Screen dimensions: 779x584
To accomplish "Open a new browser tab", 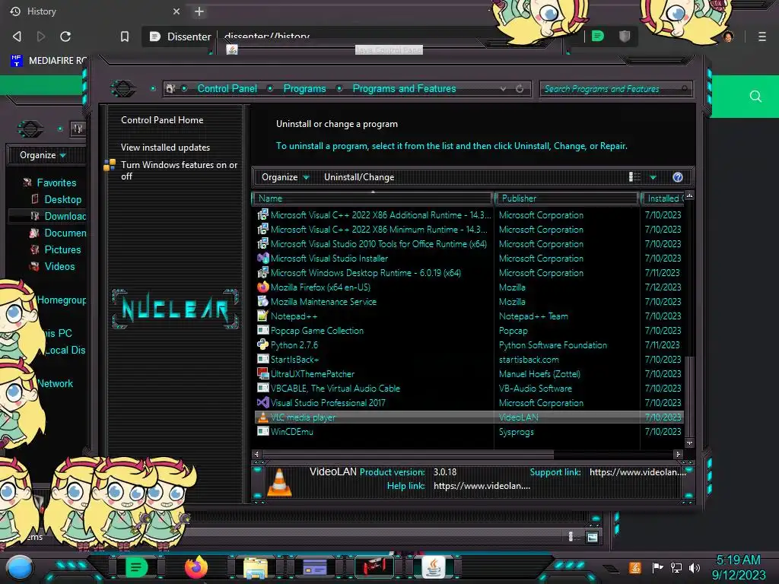I will click(x=199, y=11).
